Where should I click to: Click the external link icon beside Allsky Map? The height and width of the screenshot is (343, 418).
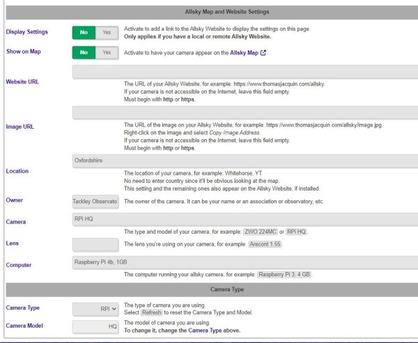tap(263, 53)
